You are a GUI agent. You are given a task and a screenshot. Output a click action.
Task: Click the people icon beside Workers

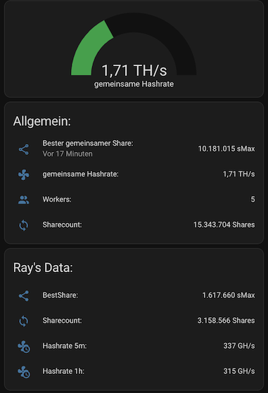[x=24, y=200]
